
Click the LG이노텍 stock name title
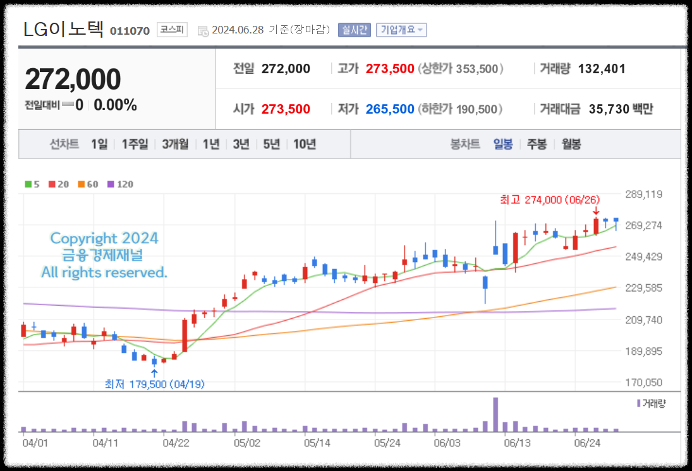pyautogui.click(x=63, y=29)
